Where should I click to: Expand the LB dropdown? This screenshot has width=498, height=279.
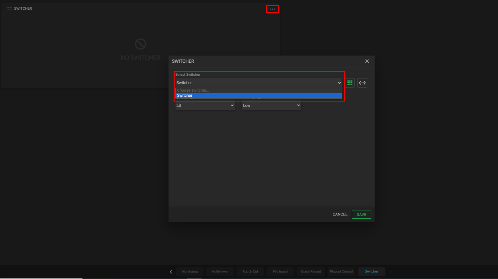click(x=205, y=105)
